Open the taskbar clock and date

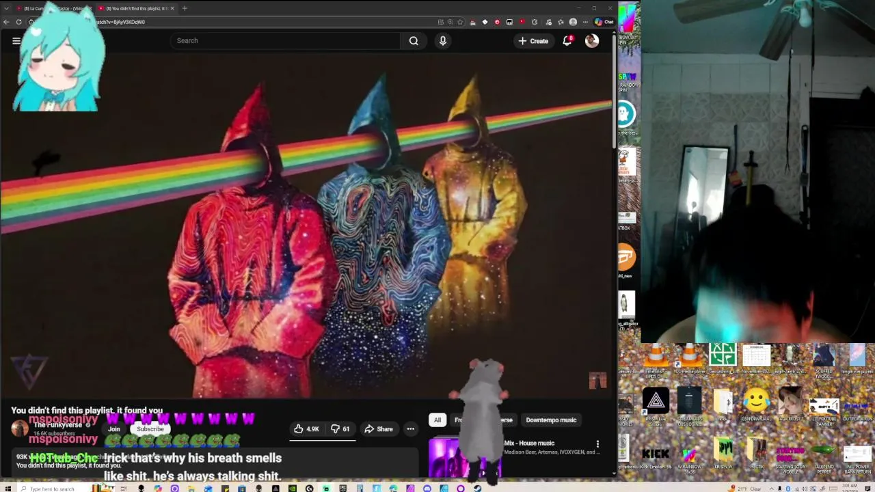[x=850, y=488]
